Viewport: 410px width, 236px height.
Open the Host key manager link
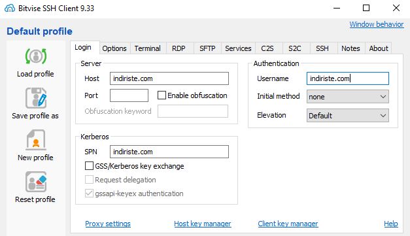pyautogui.click(x=203, y=224)
